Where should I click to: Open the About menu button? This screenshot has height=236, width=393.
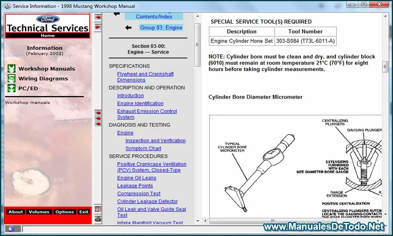[16, 212]
